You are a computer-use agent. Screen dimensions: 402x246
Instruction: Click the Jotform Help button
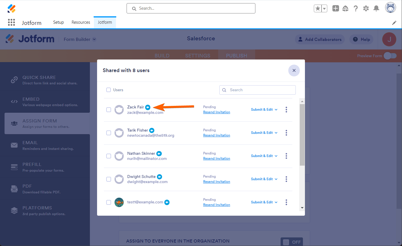pos(361,39)
